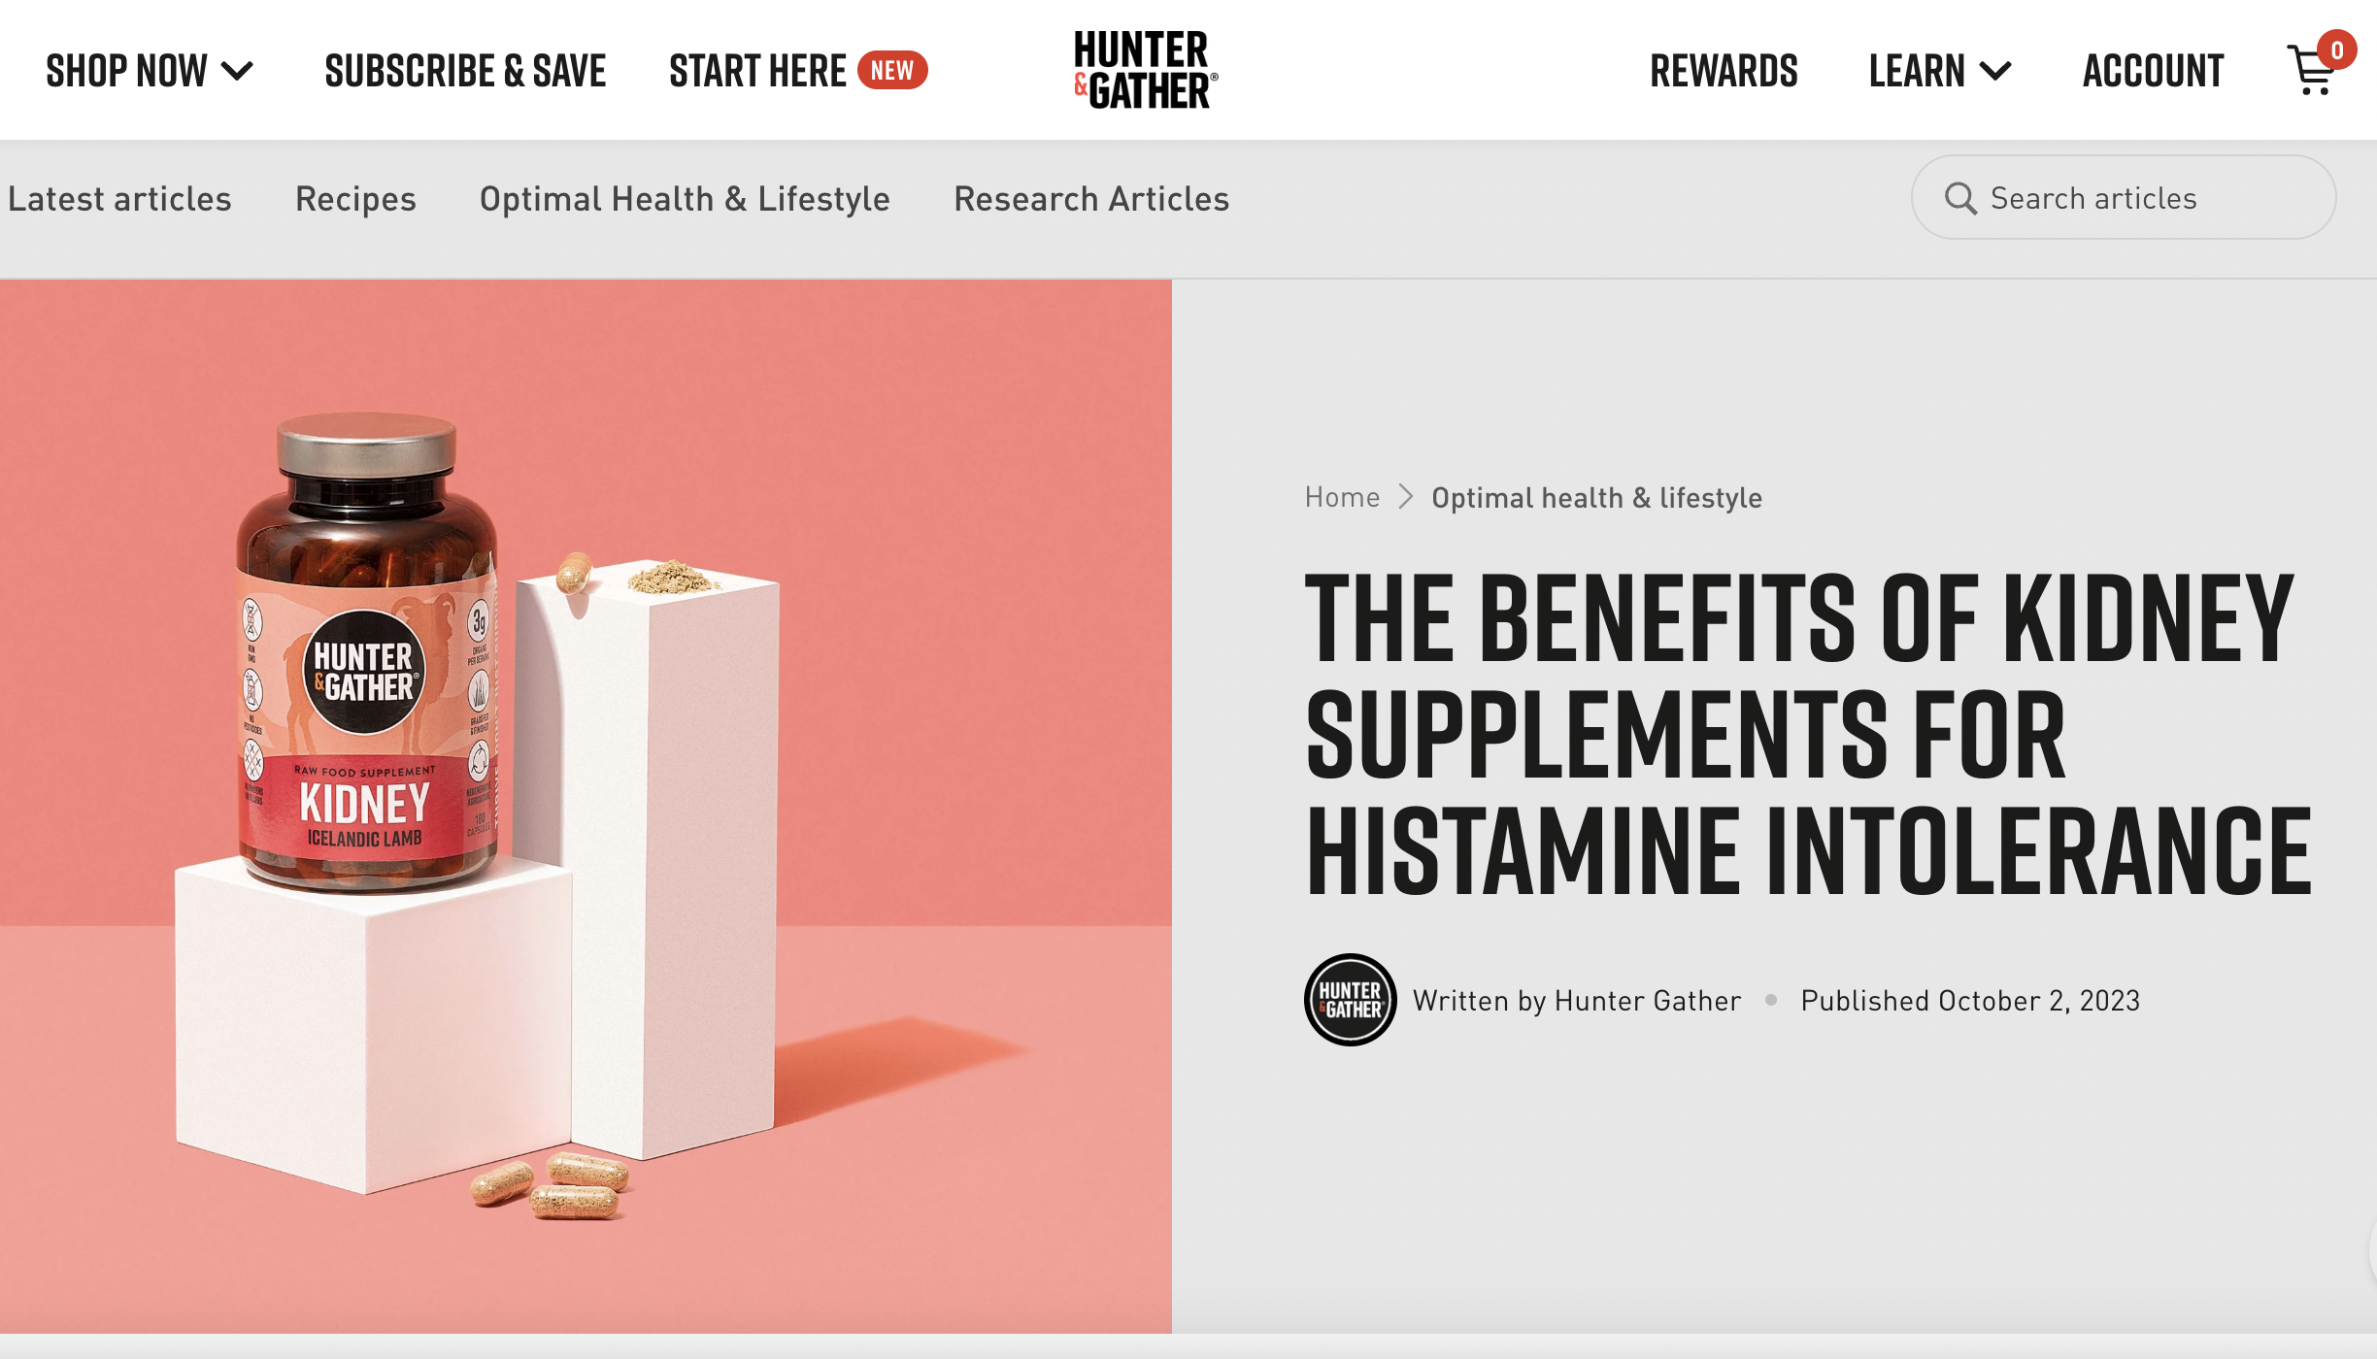Viewport: 2377px width, 1359px height.
Task: Open the Start Here menu item
Action: click(757, 71)
